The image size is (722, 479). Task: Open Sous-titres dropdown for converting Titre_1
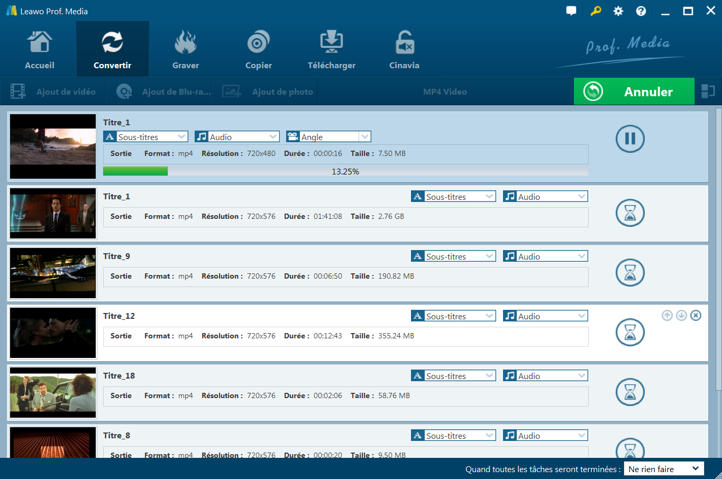pyautogui.click(x=145, y=137)
